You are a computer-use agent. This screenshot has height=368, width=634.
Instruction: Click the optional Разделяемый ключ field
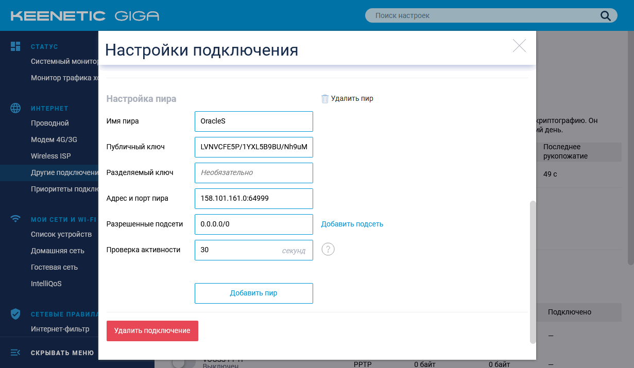coord(253,172)
